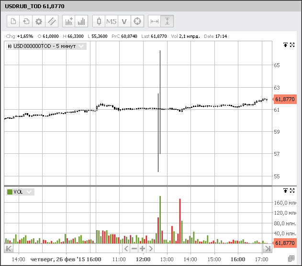Click the tallest green volume bar

pos(160,220)
